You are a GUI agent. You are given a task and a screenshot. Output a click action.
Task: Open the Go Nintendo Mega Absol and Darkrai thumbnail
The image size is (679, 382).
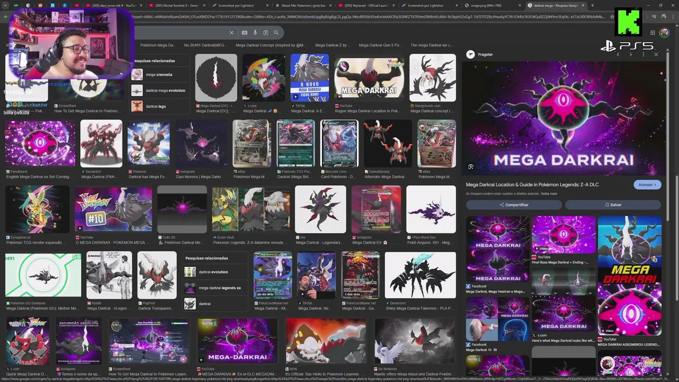pos(414,341)
